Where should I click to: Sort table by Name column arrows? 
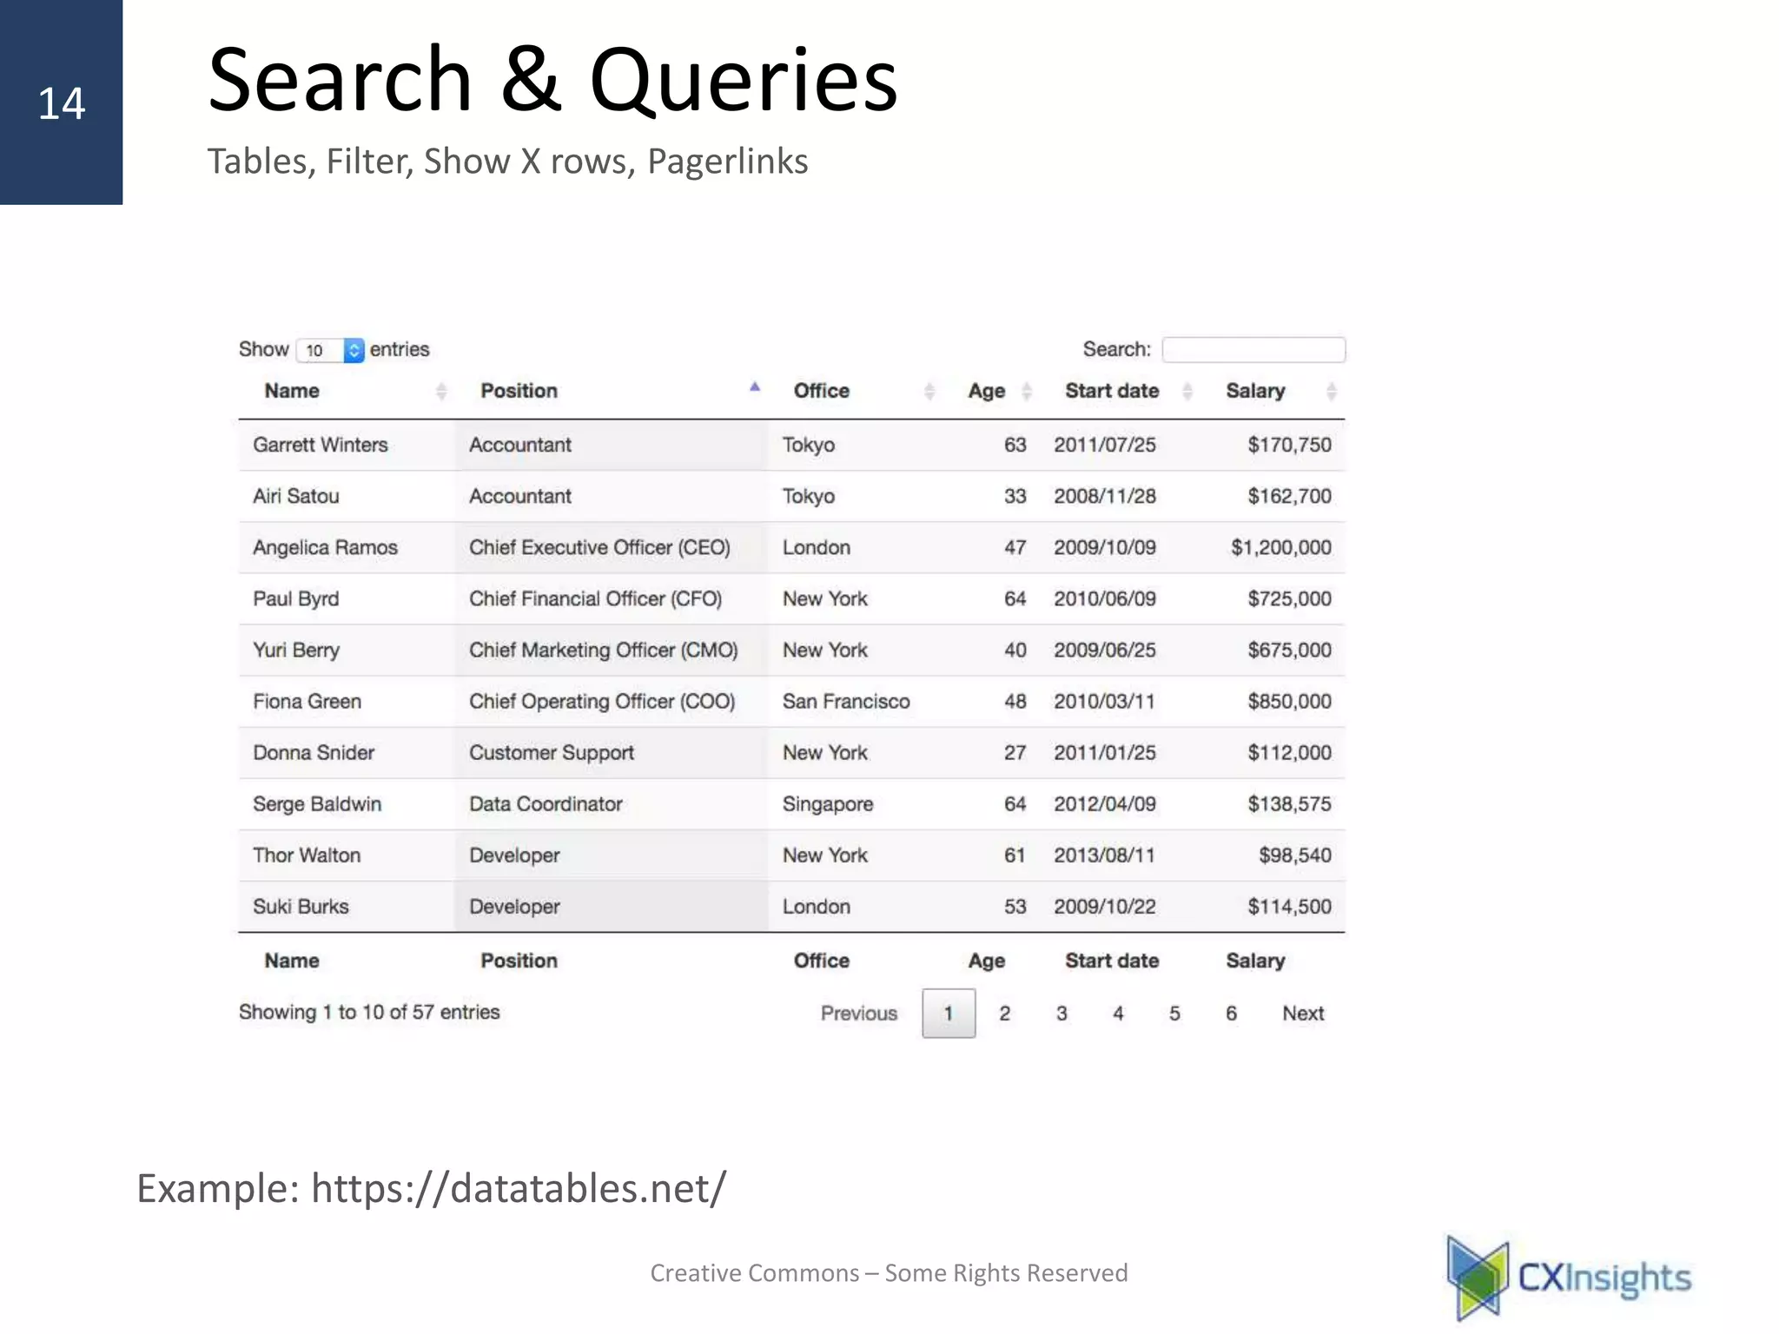click(x=441, y=392)
